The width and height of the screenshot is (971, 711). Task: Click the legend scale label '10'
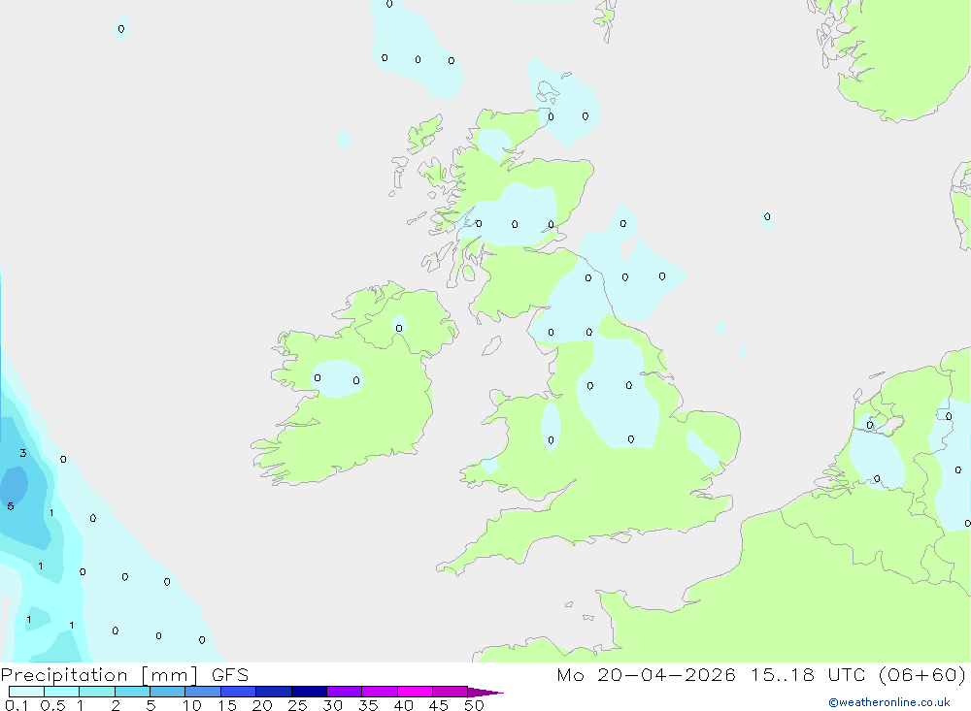tap(191, 705)
